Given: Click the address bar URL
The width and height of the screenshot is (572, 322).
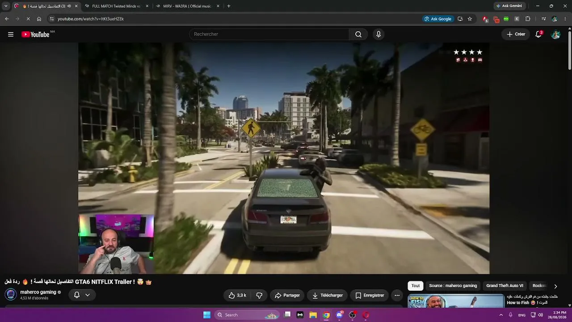Looking at the screenshot, I should [x=91, y=19].
